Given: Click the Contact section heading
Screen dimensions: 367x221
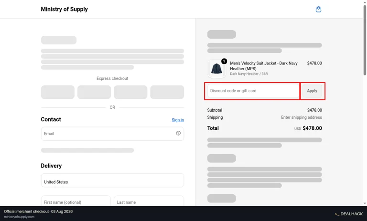Looking at the screenshot, I should (x=51, y=119).
